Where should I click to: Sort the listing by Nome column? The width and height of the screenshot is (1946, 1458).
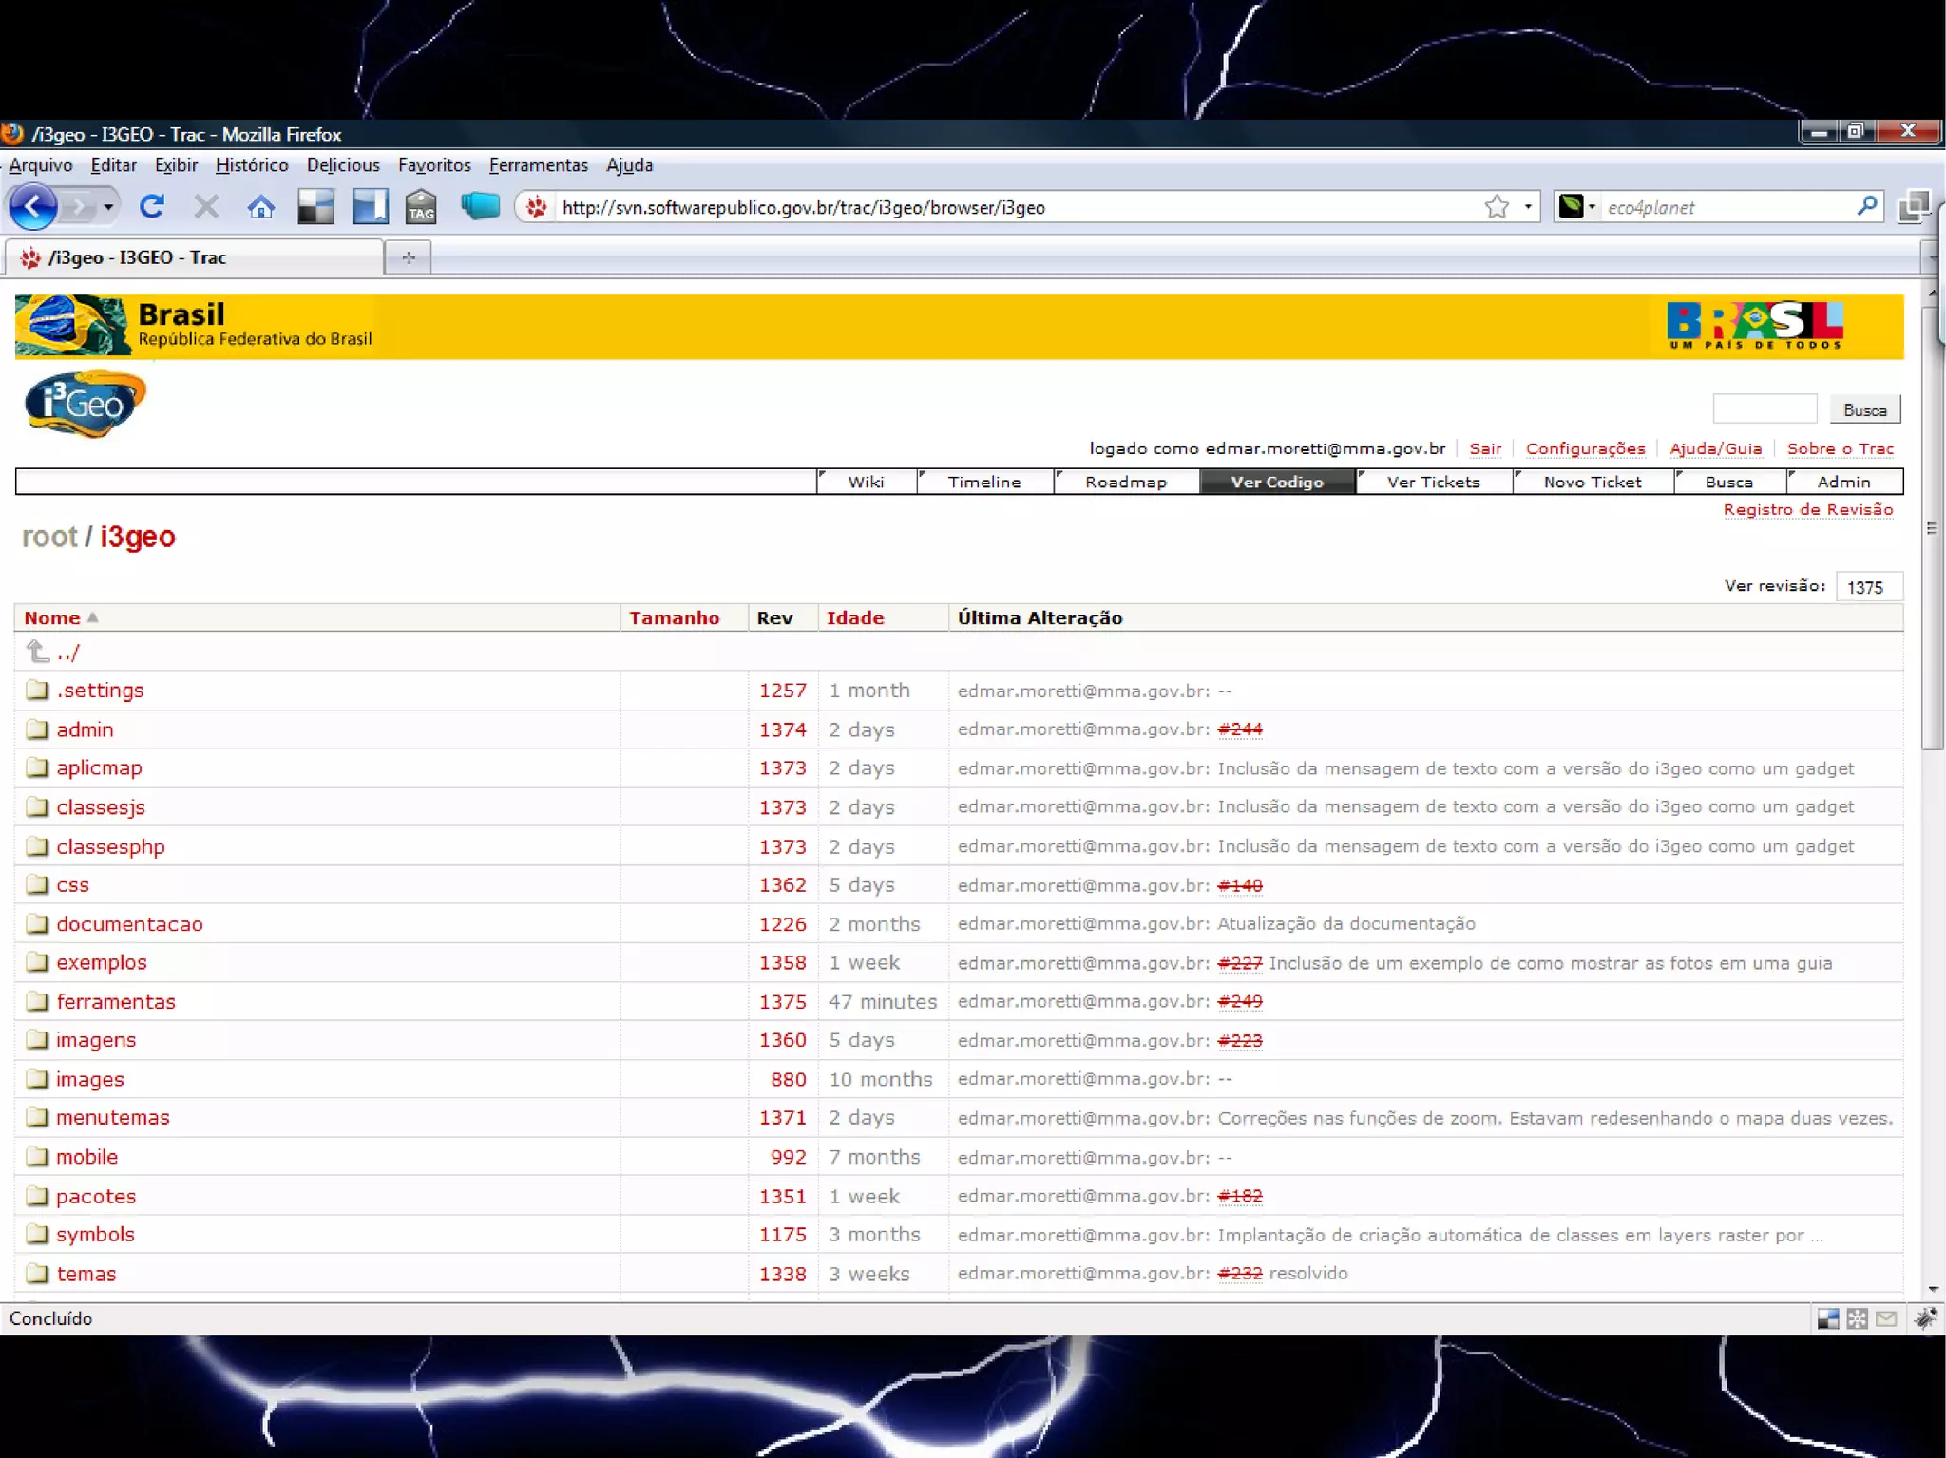52,618
